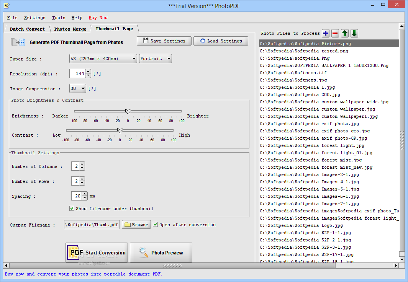Screen dimensions: 408x282
Task: Increase resolution dpi with up arrow
Action: point(88,72)
